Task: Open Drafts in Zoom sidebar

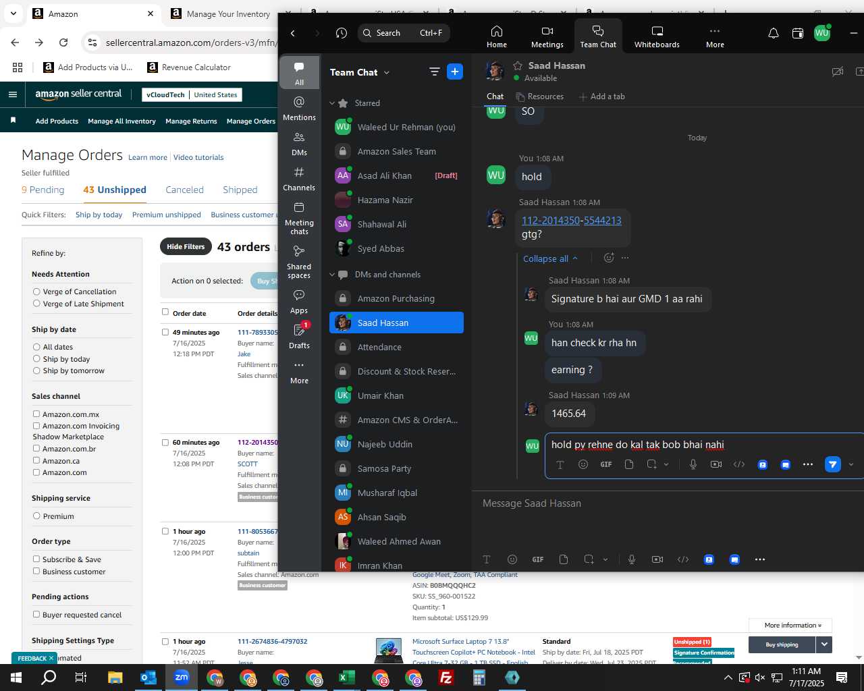Action: click(x=299, y=336)
